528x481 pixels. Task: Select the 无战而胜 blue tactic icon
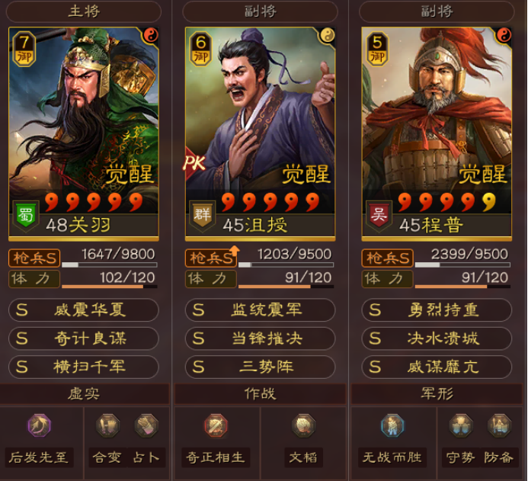point(392,426)
